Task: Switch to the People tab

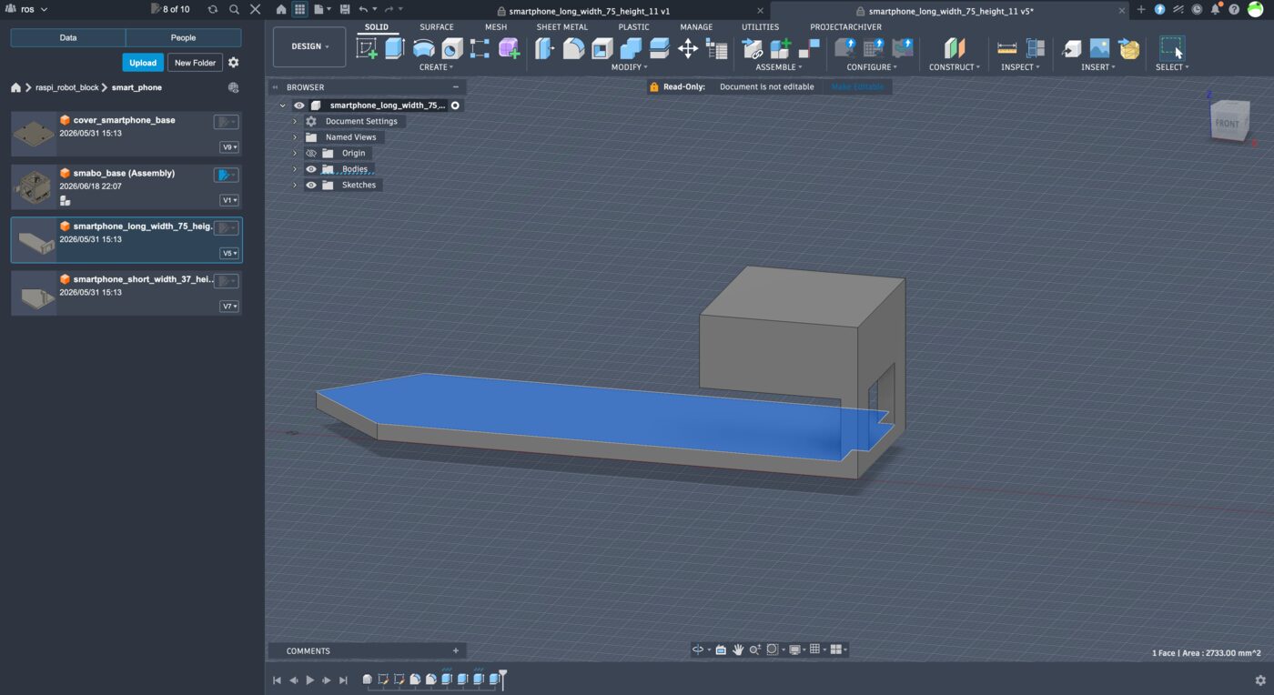Action: click(x=184, y=38)
